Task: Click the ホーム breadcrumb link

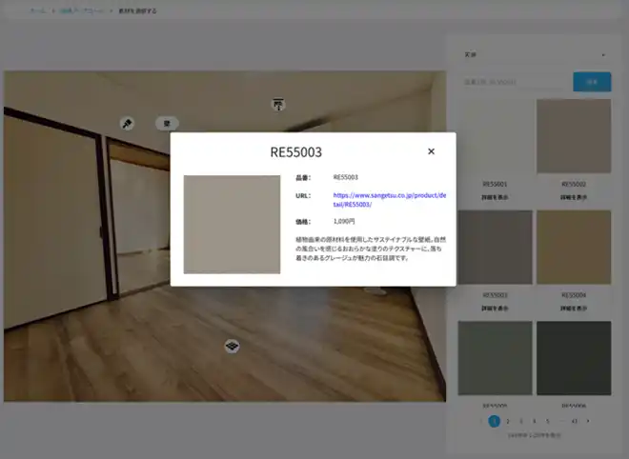Action: [38, 10]
